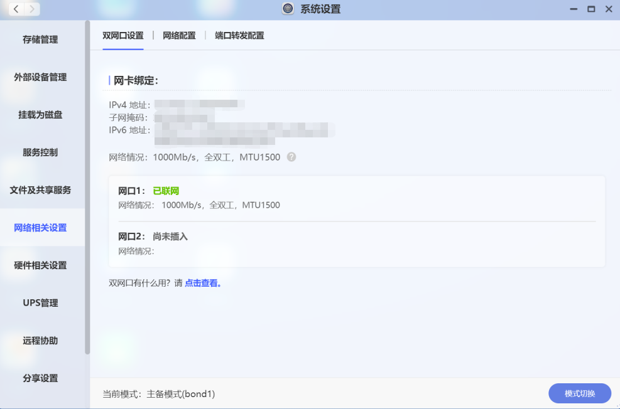
Task: Select 网络相关设置 in the sidebar
Action: tap(40, 228)
